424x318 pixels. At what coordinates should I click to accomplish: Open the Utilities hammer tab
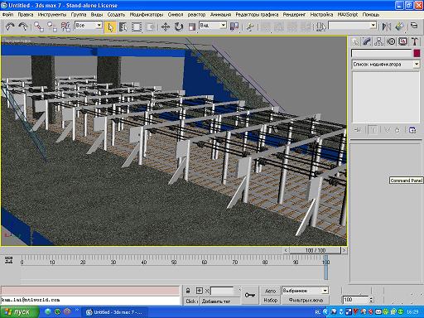[x=414, y=41]
